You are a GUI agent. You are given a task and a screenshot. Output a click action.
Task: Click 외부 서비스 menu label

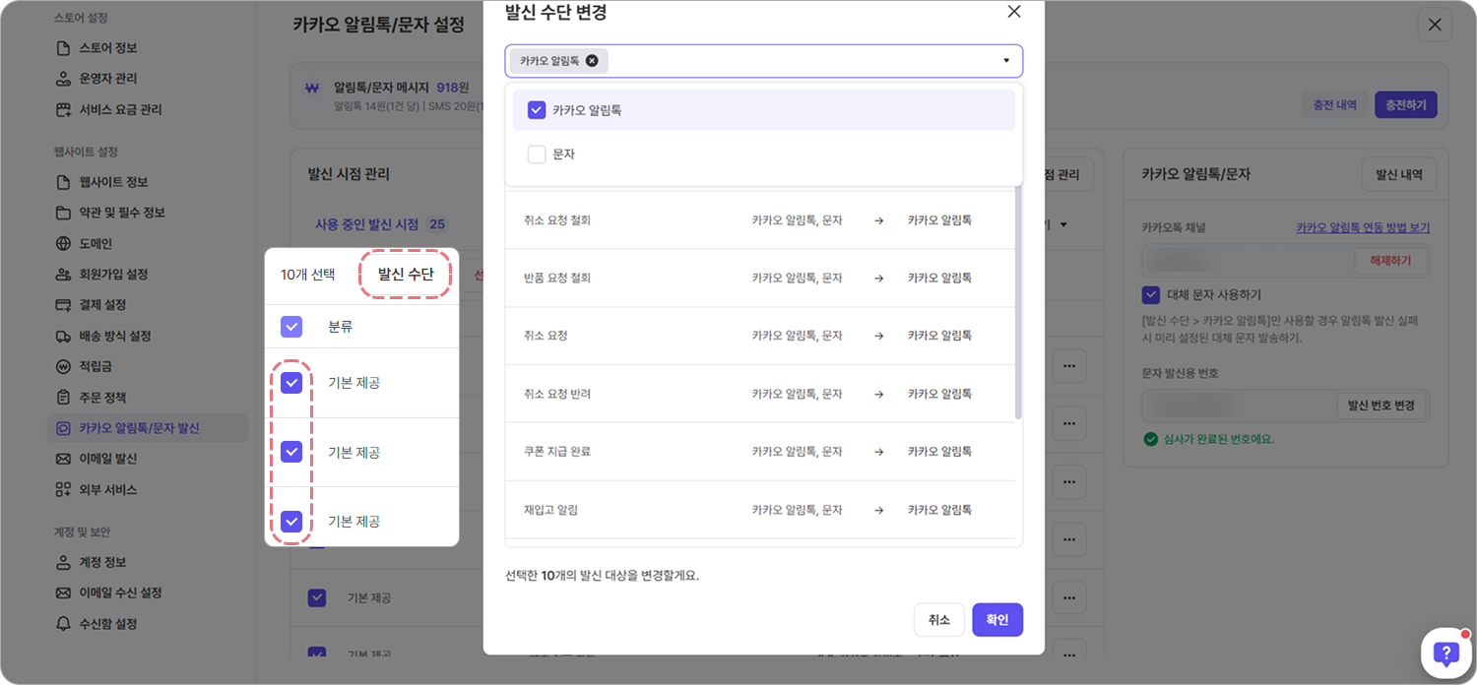[x=108, y=489]
